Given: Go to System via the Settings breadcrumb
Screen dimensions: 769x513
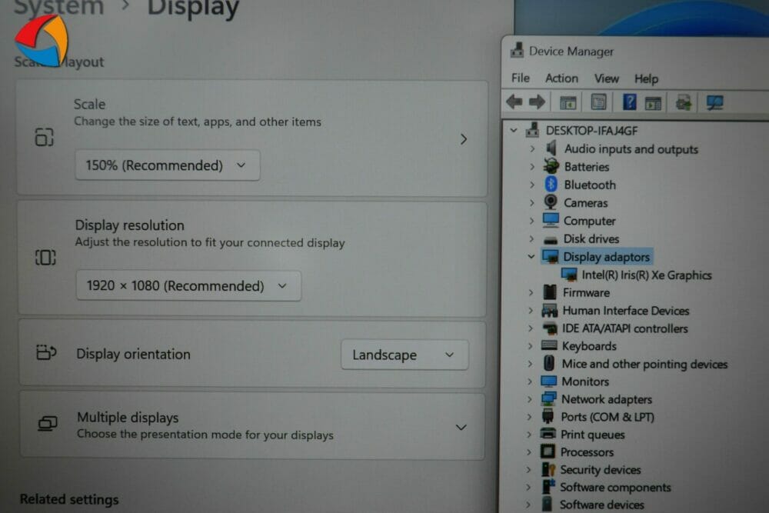Looking at the screenshot, I should click(x=59, y=7).
